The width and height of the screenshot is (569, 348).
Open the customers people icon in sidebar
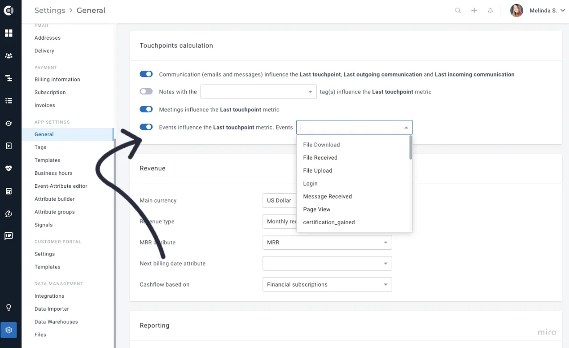point(8,56)
